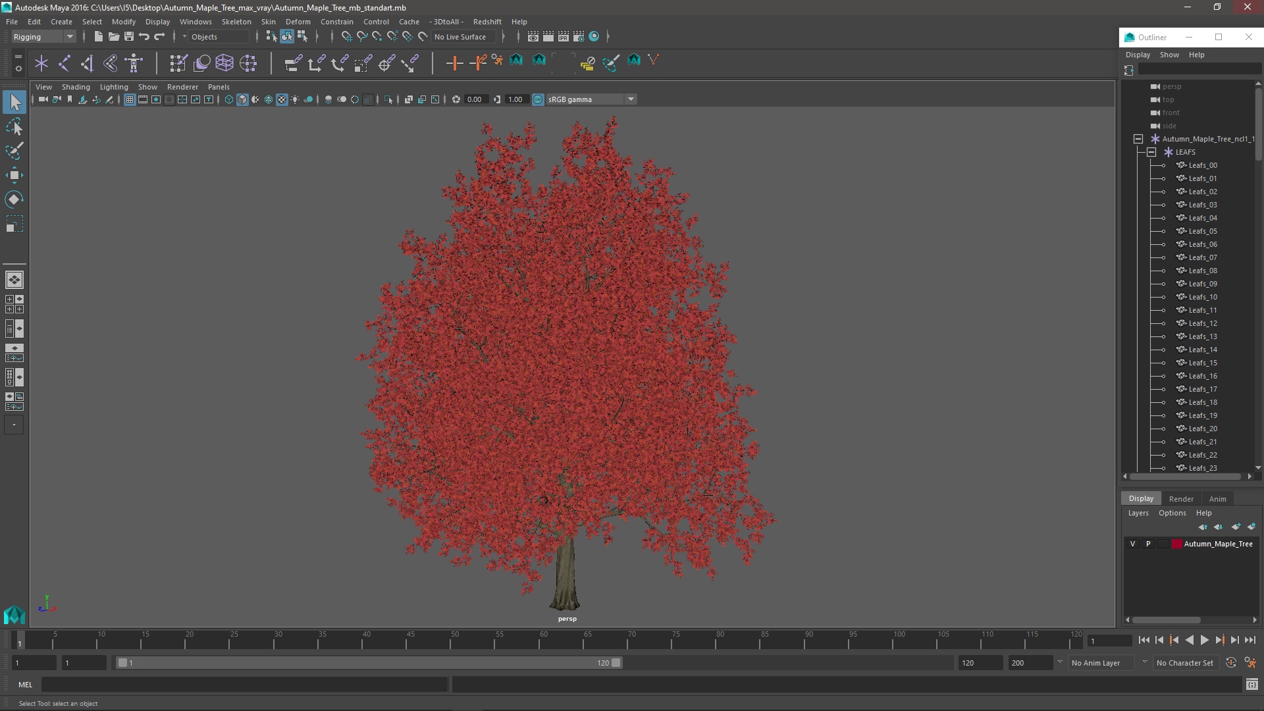Click the View menu in viewport

pos(43,86)
